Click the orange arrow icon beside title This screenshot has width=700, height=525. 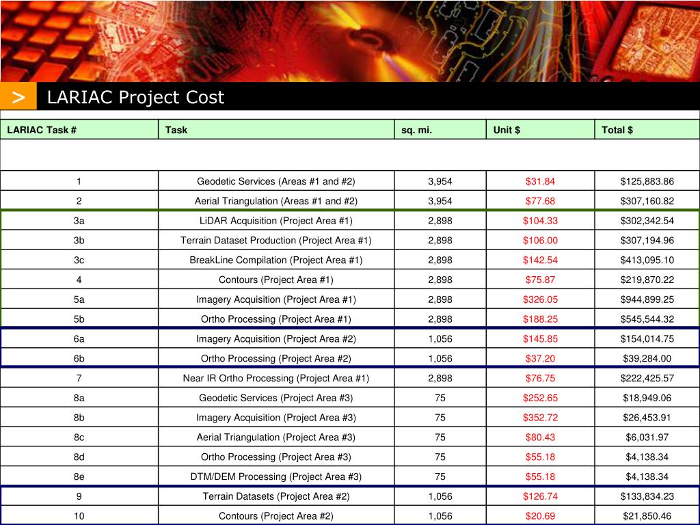18,96
